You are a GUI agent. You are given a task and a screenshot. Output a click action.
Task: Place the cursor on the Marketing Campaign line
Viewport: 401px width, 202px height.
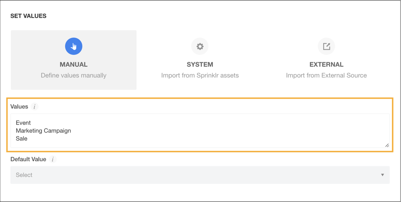click(43, 131)
